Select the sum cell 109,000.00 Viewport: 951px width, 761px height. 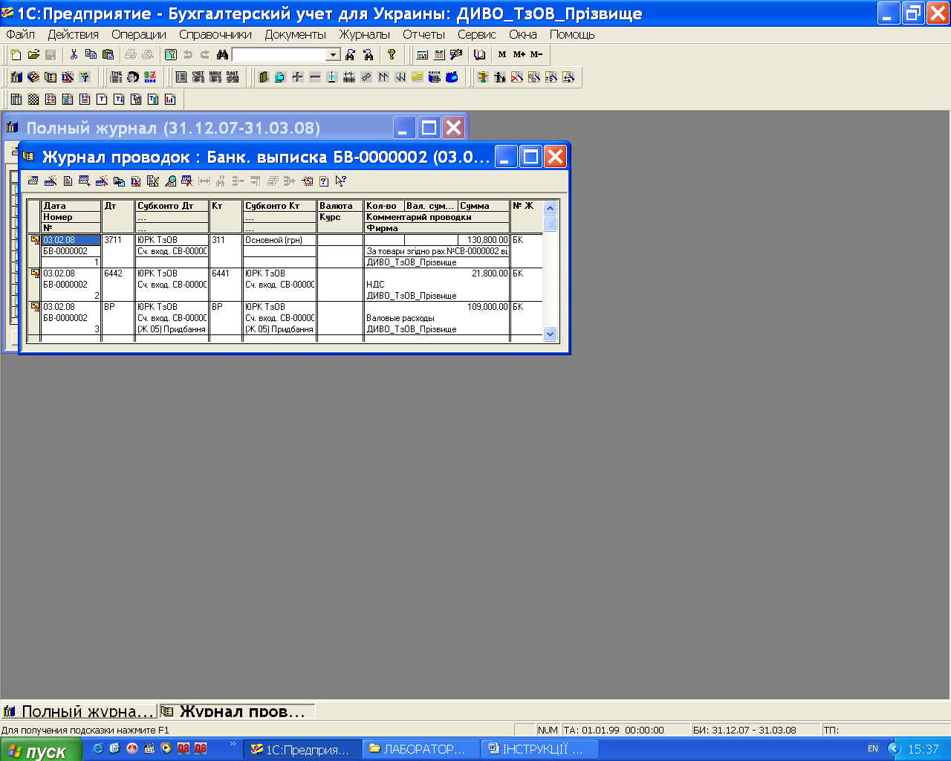(x=484, y=307)
